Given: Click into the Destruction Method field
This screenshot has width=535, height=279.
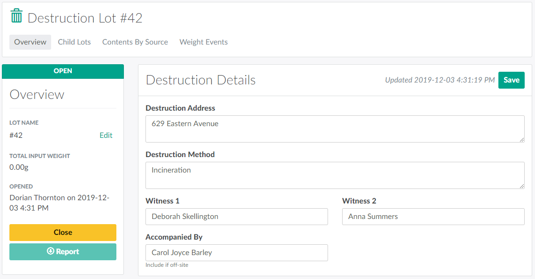Looking at the screenshot, I should (335, 175).
